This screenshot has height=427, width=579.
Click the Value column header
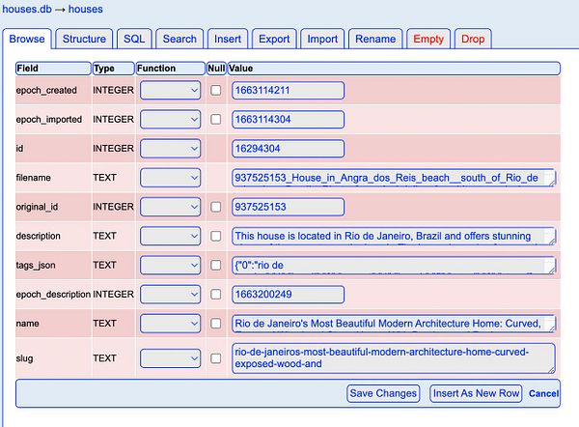[x=394, y=69]
